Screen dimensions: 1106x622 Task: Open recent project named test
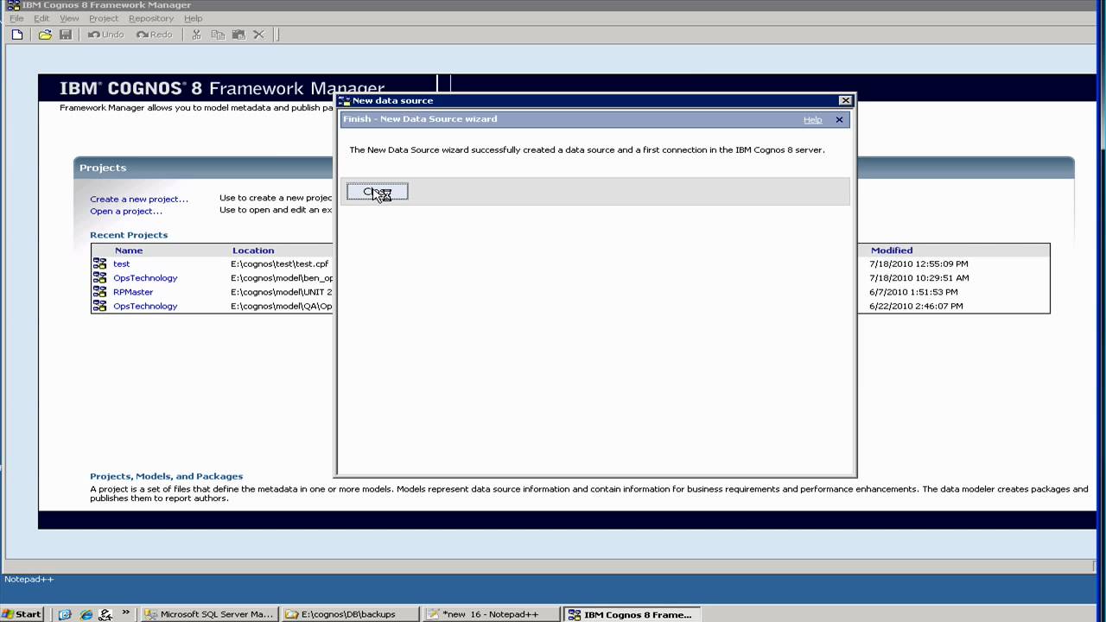point(122,263)
